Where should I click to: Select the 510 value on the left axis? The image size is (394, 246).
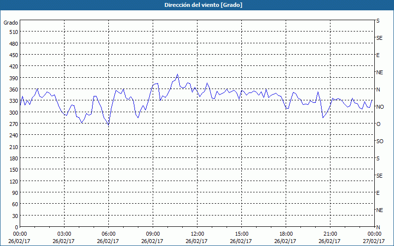click(14, 32)
